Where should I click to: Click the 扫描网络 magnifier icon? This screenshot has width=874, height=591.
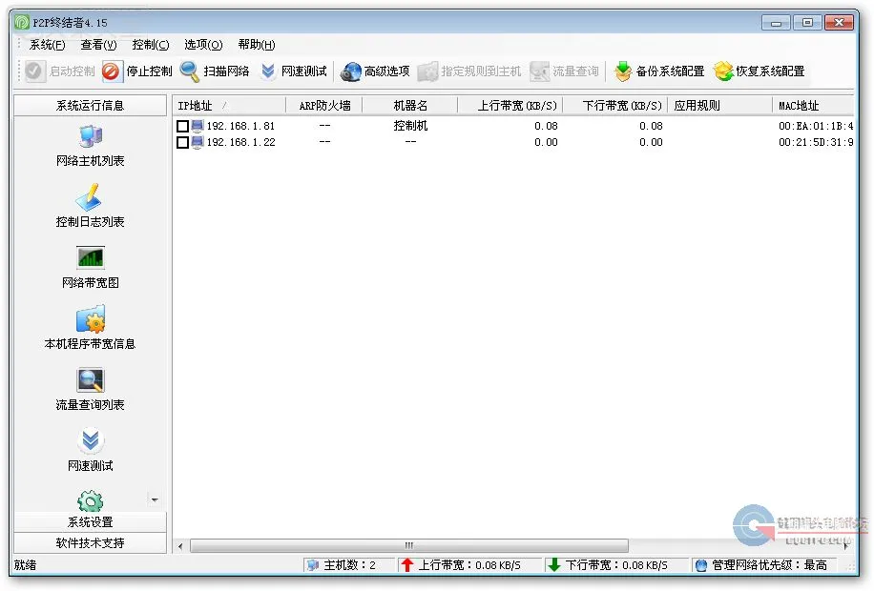[x=190, y=71]
